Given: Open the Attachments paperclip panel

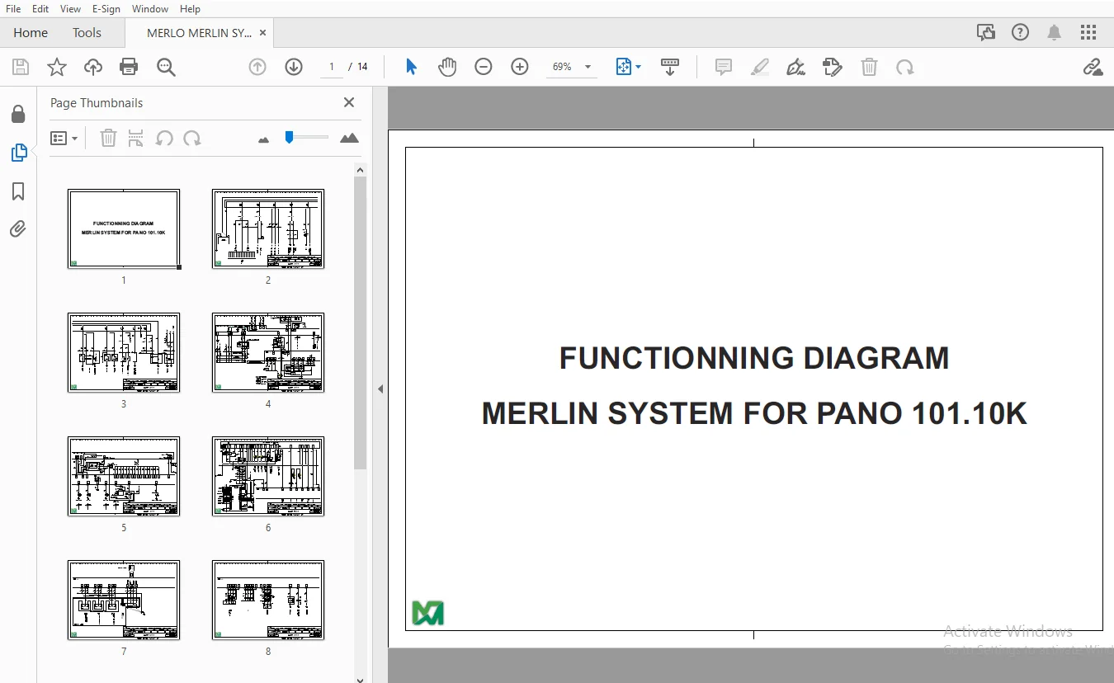Looking at the screenshot, I should [18, 228].
